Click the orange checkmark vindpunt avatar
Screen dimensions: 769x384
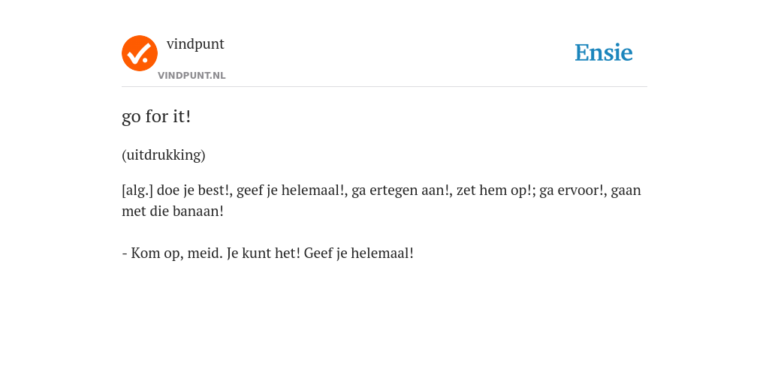coord(140,53)
